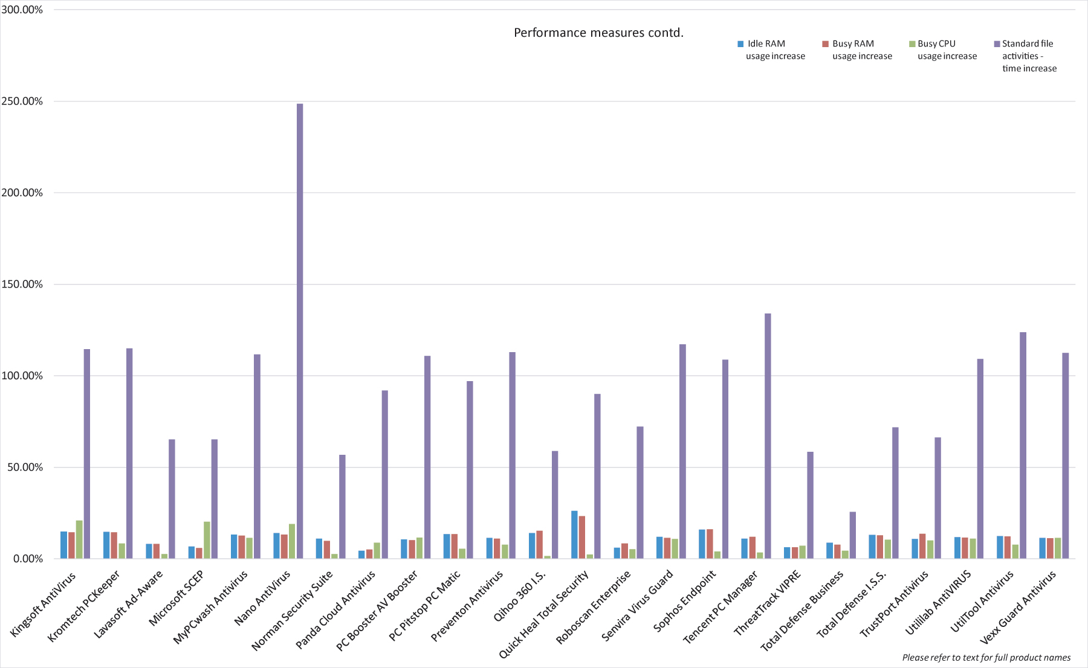1088x668 pixels.
Task: Click Nano AntiVirus green Busy CPU bar
Action: (x=292, y=541)
